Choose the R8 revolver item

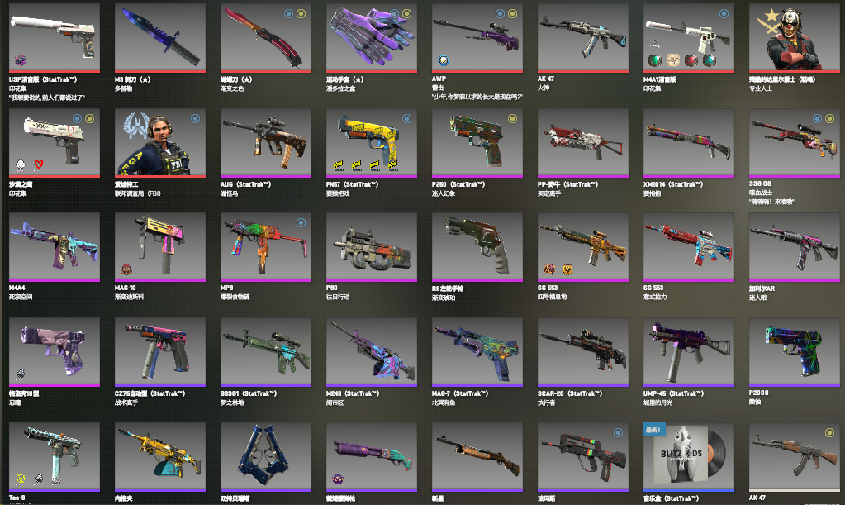(477, 247)
